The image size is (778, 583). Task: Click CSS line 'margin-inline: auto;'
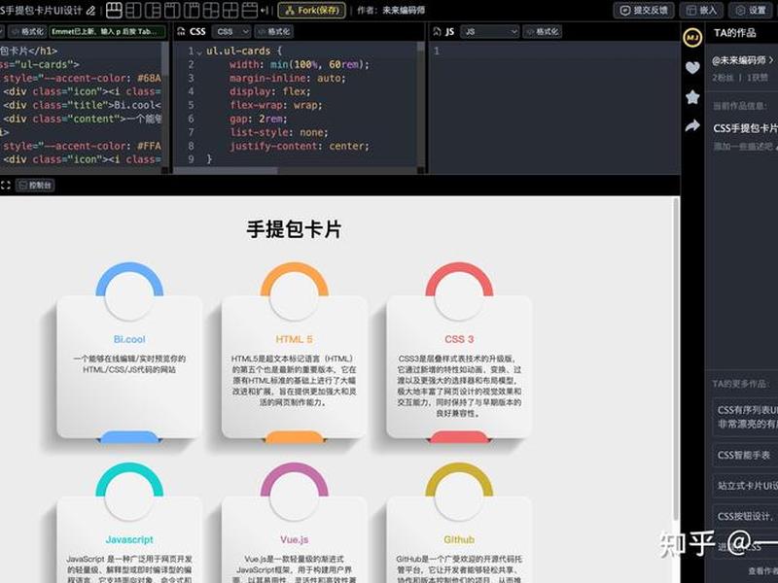[x=287, y=79]
